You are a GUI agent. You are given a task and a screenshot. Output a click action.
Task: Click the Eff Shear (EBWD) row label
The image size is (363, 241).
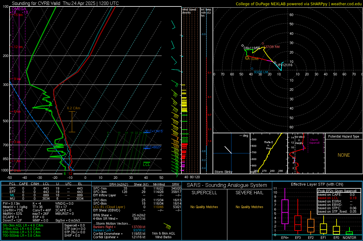pos(106,210)
